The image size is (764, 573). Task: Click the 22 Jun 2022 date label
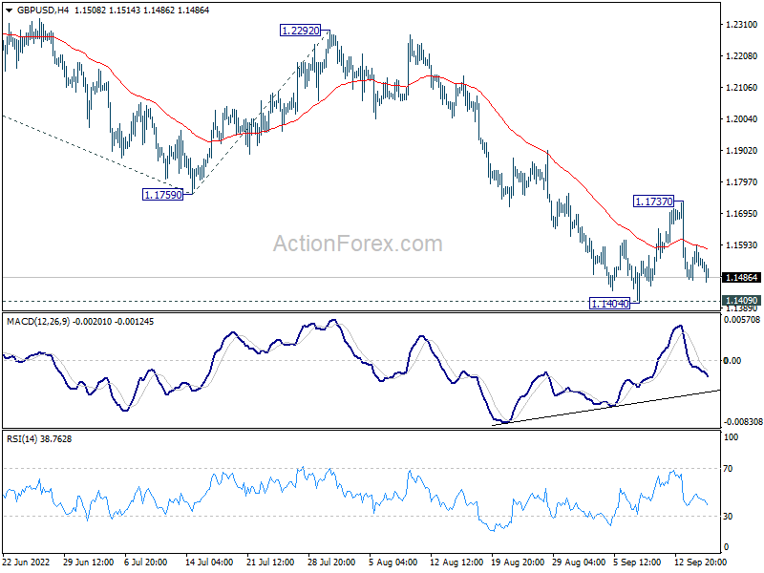click(x=27, y=562)
